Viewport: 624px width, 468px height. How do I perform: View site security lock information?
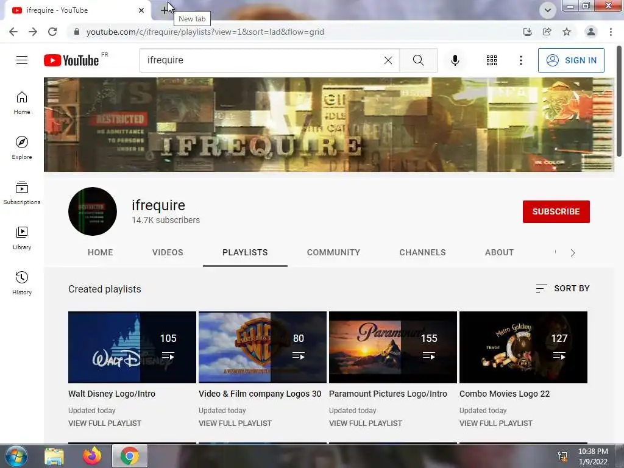coord(77,32)
